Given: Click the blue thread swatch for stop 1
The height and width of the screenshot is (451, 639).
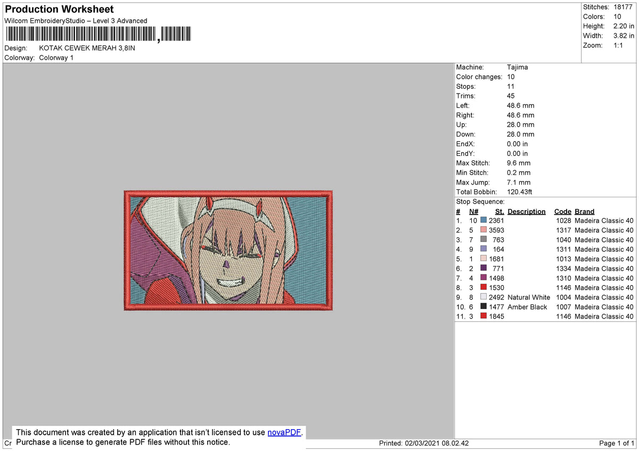Looking at the screenshot, I should tap(482, 220).
